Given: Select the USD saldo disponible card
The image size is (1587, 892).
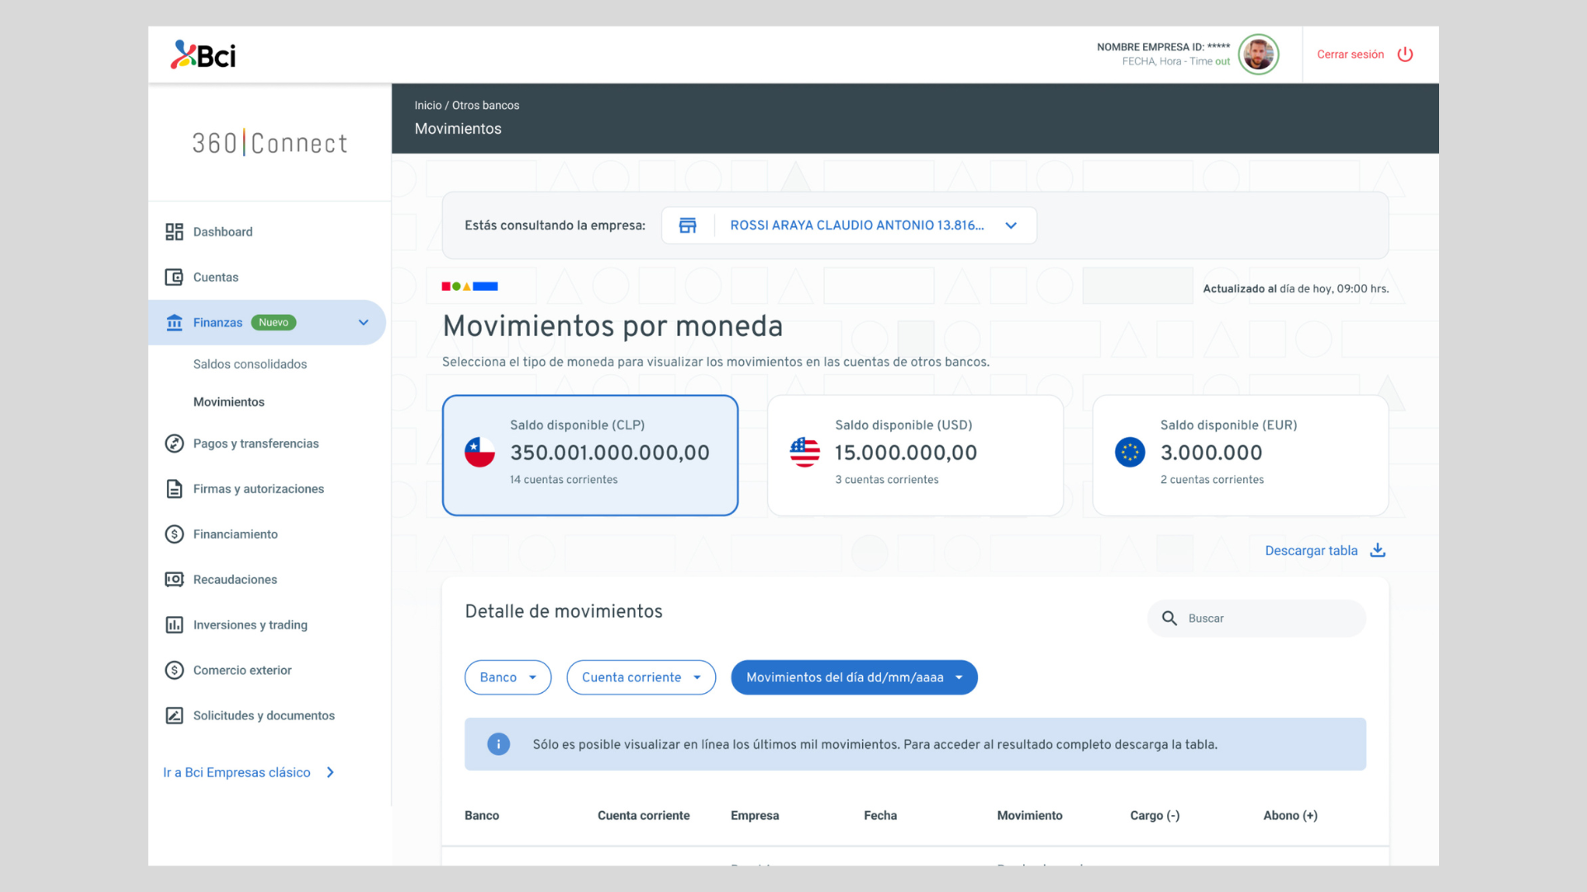Looking at the screenshot, I should point(915,455).
